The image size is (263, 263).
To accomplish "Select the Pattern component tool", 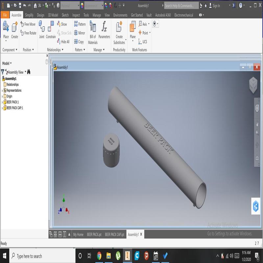I will (x=80, y=24).
